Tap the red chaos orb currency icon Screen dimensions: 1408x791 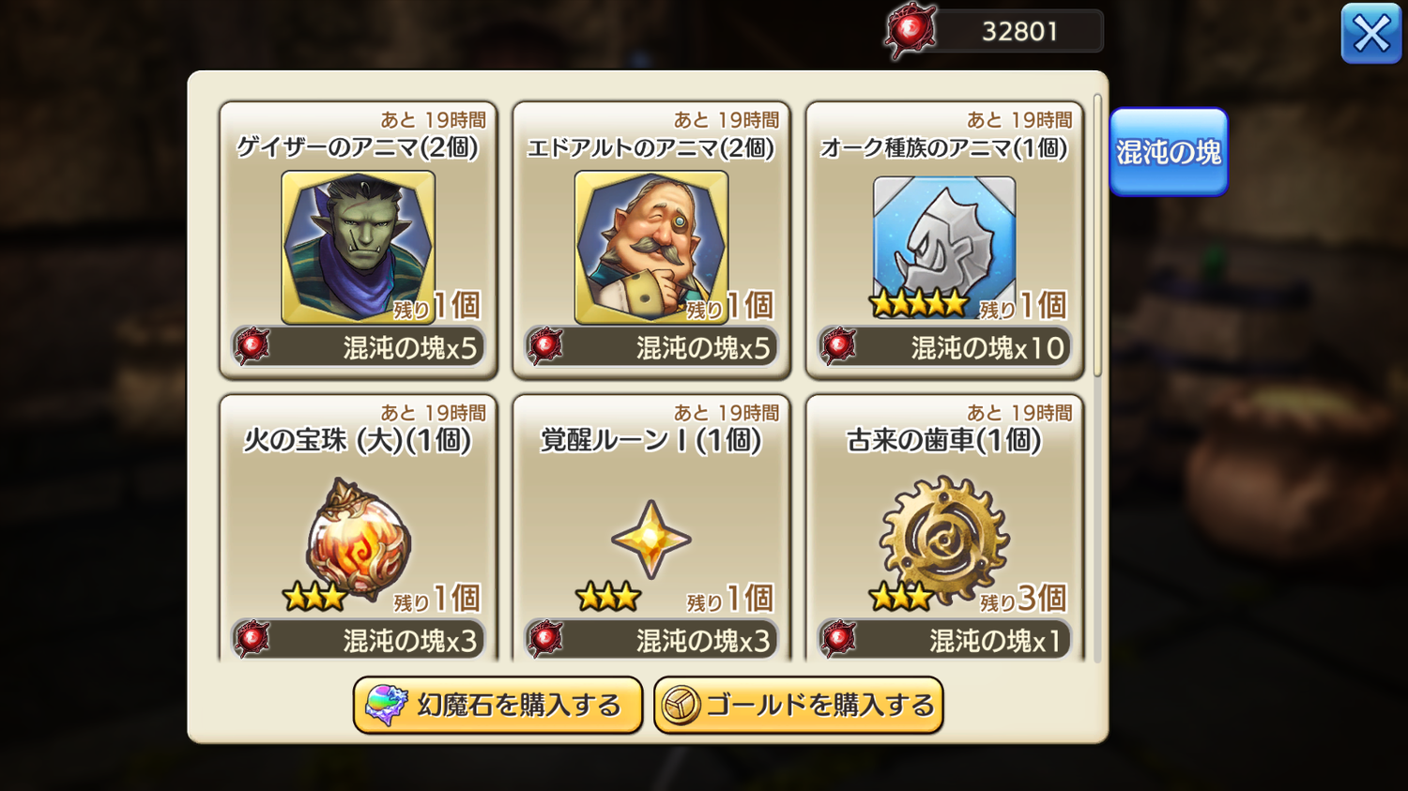(911, 31)
